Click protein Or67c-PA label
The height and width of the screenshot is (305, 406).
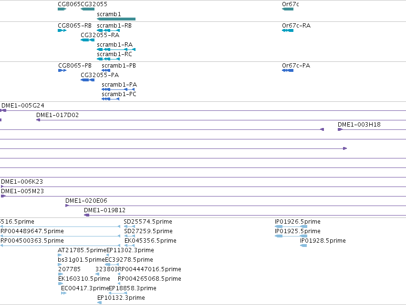coord(296,66)
